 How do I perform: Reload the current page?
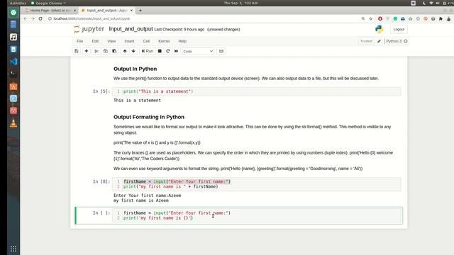coord(40,18)
